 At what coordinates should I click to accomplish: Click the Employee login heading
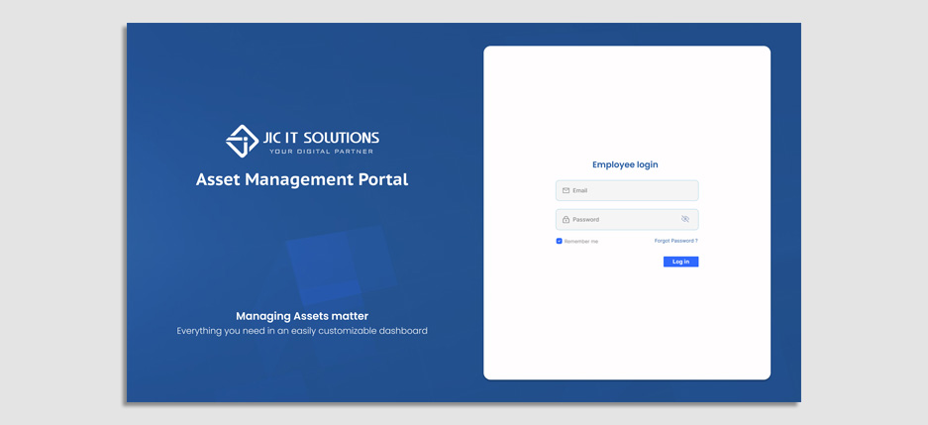coord(625,164)
